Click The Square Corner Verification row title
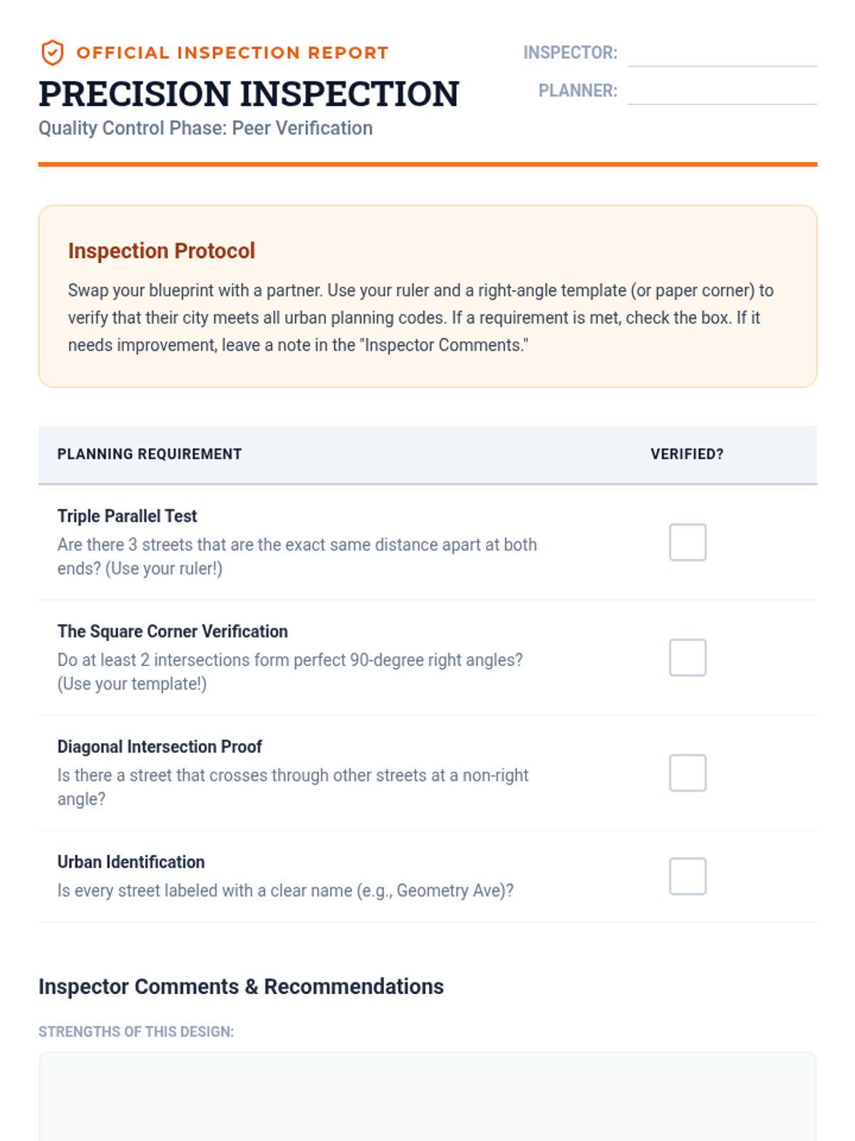Screen dimensions: 855x1141 pyautogui.click(x=172, y=632)
